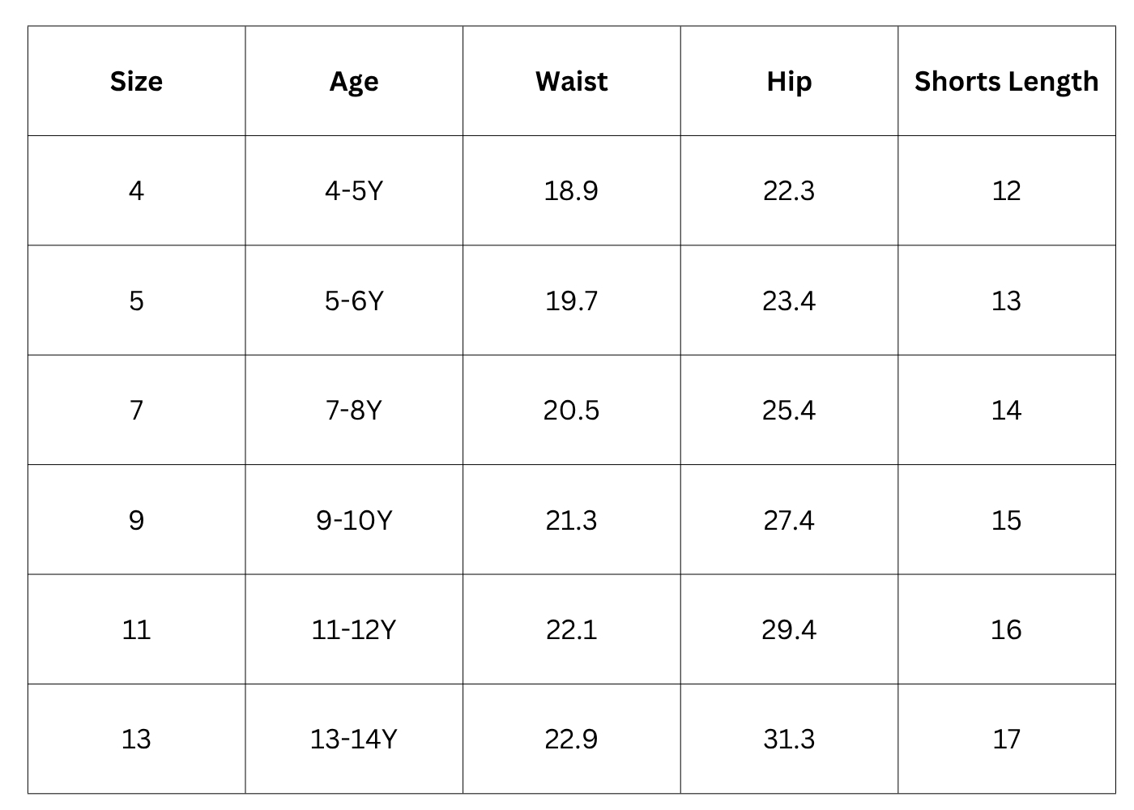Click the waist value 19.7
The width and height of the screenshot is (1134, 810).
point(571,301)
